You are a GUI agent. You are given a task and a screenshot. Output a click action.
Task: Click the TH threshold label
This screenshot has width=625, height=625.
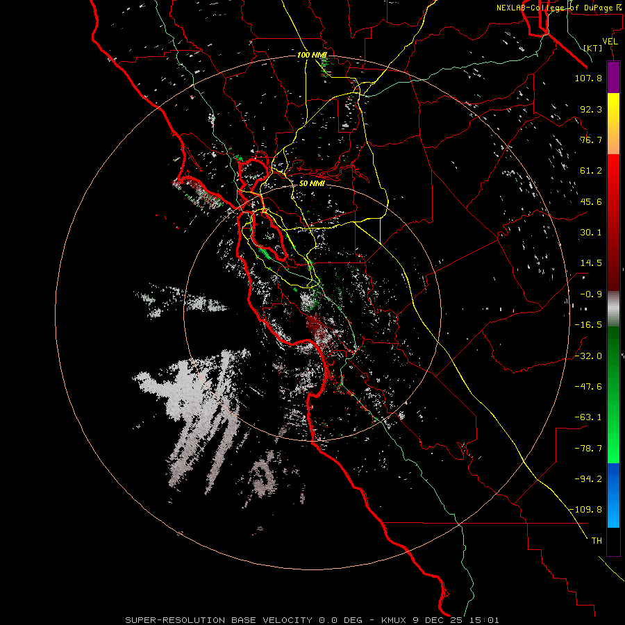(597, 540)
